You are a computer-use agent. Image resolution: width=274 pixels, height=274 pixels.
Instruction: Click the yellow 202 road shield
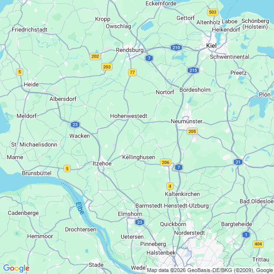tap(95, 56)
